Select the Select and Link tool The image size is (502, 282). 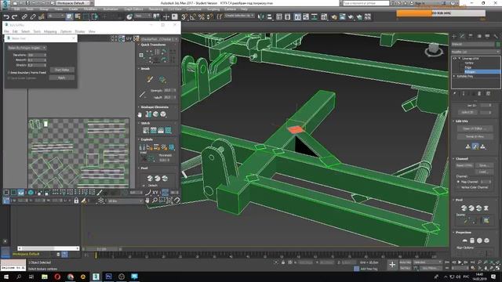24,16
